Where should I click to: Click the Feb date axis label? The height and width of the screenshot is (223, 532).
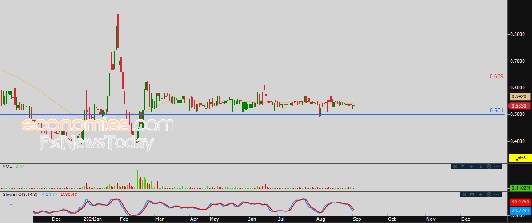click(124, 219)
